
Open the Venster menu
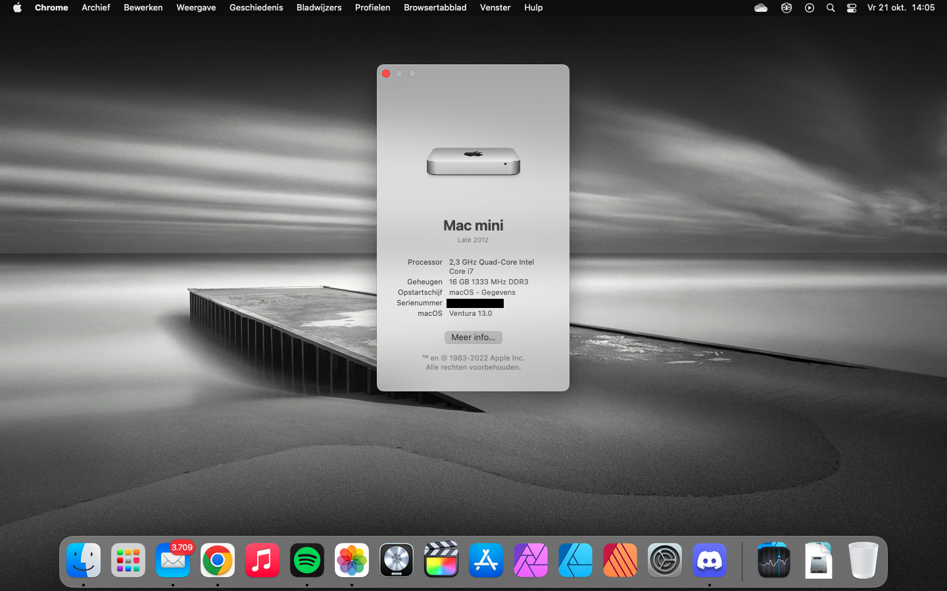click(x=495, y=8)
